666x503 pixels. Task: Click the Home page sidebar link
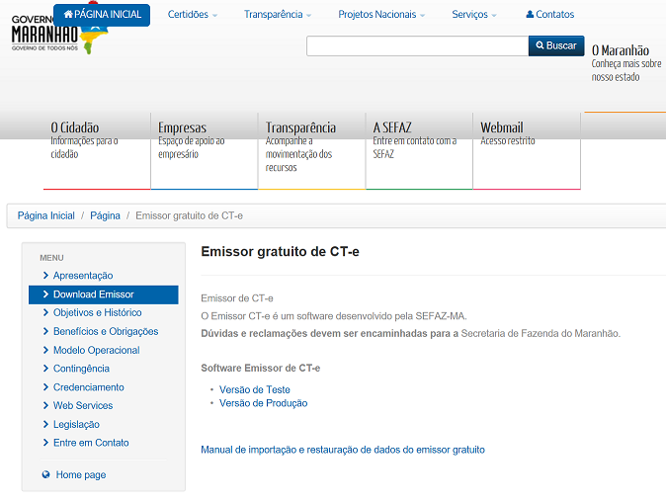[x=81, y=475]
